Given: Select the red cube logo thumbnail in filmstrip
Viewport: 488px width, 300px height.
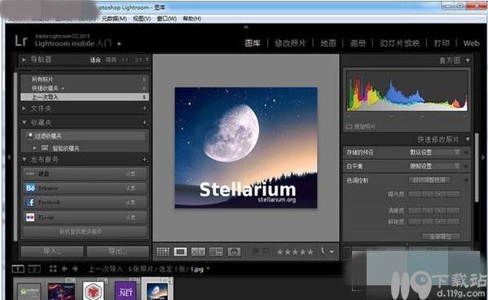Looking at the screenshot, I should click(x=94, y=291).
